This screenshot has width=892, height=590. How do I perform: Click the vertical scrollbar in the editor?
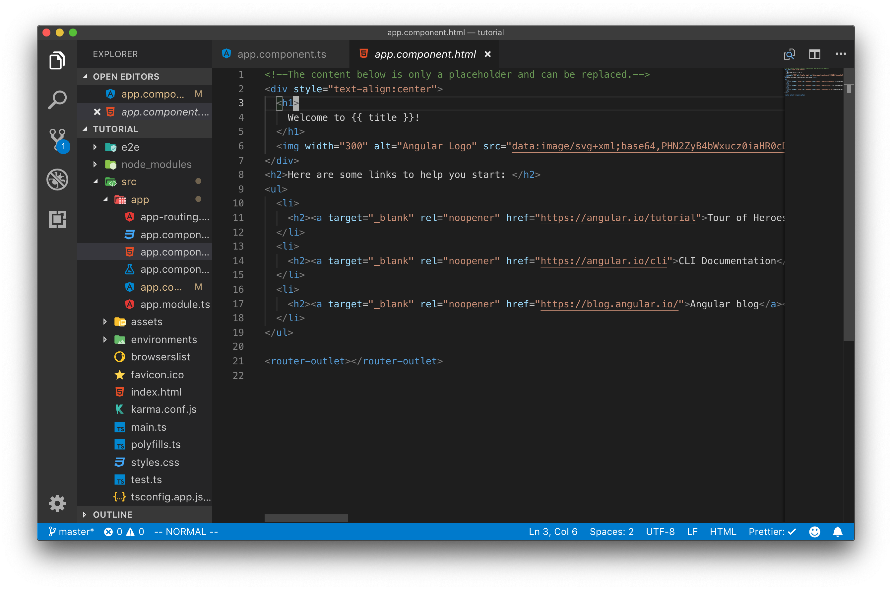pos(849,205)
